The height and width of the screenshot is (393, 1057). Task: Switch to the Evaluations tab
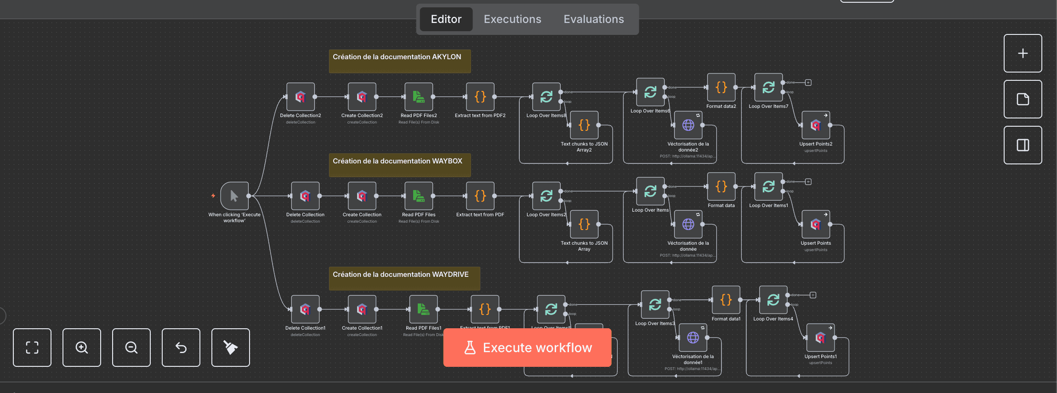[x=594, y=19]
